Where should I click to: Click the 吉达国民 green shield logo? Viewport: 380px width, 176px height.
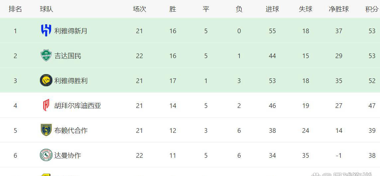pyautogui.click(x=46, y=55)
